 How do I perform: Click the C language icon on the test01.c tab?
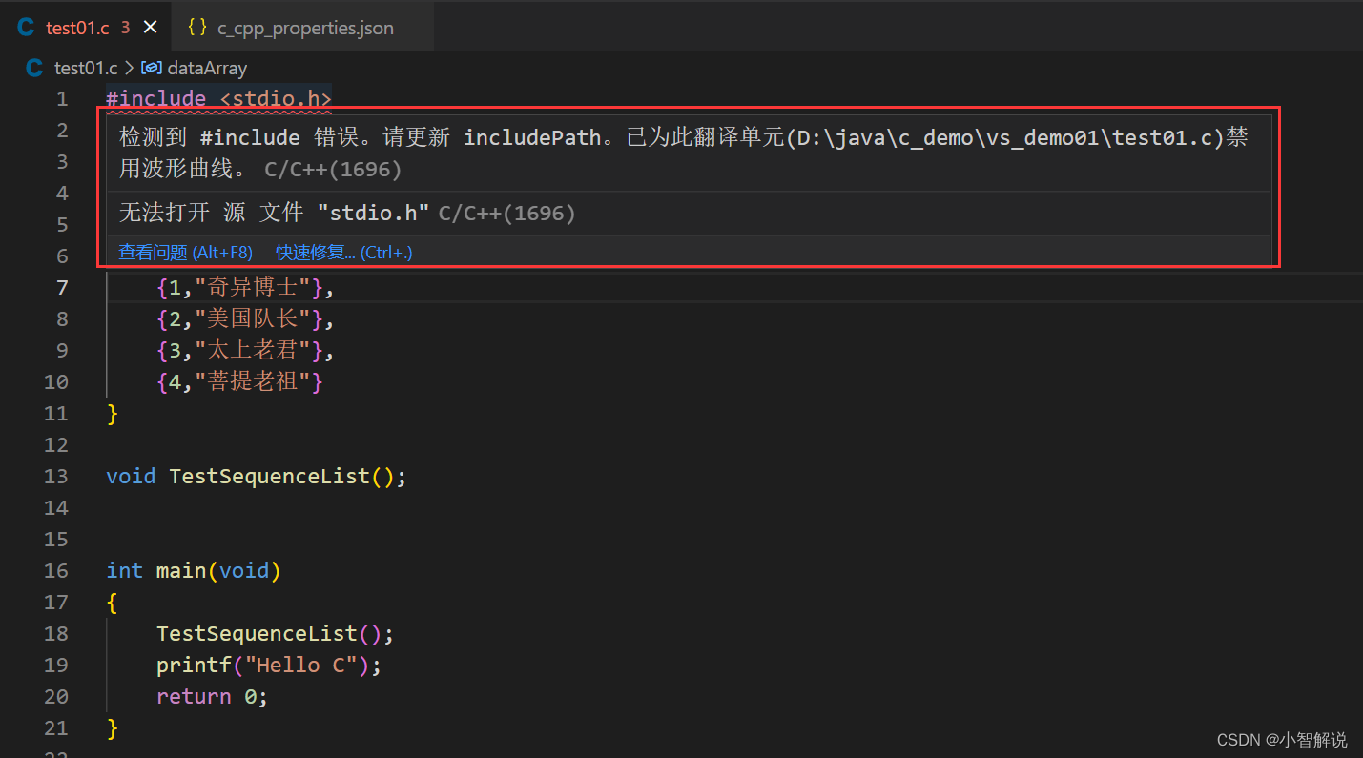click(25, 27)
